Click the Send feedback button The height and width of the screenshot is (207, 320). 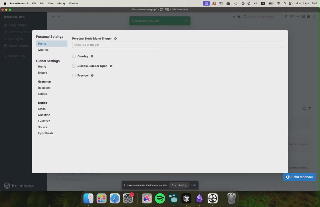[299, 177]
